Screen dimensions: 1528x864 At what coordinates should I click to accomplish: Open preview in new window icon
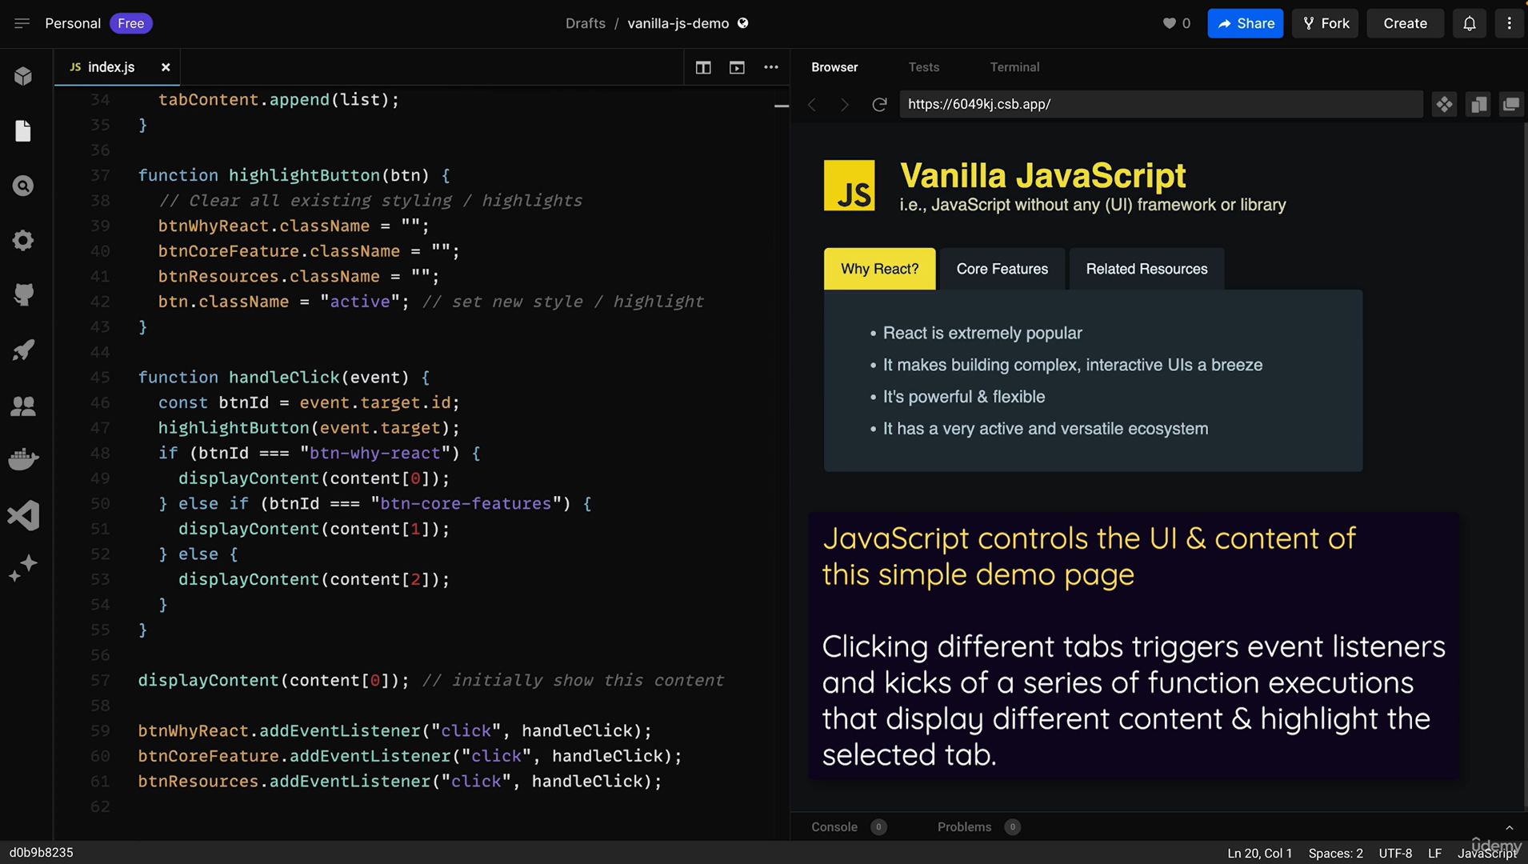1510,104
